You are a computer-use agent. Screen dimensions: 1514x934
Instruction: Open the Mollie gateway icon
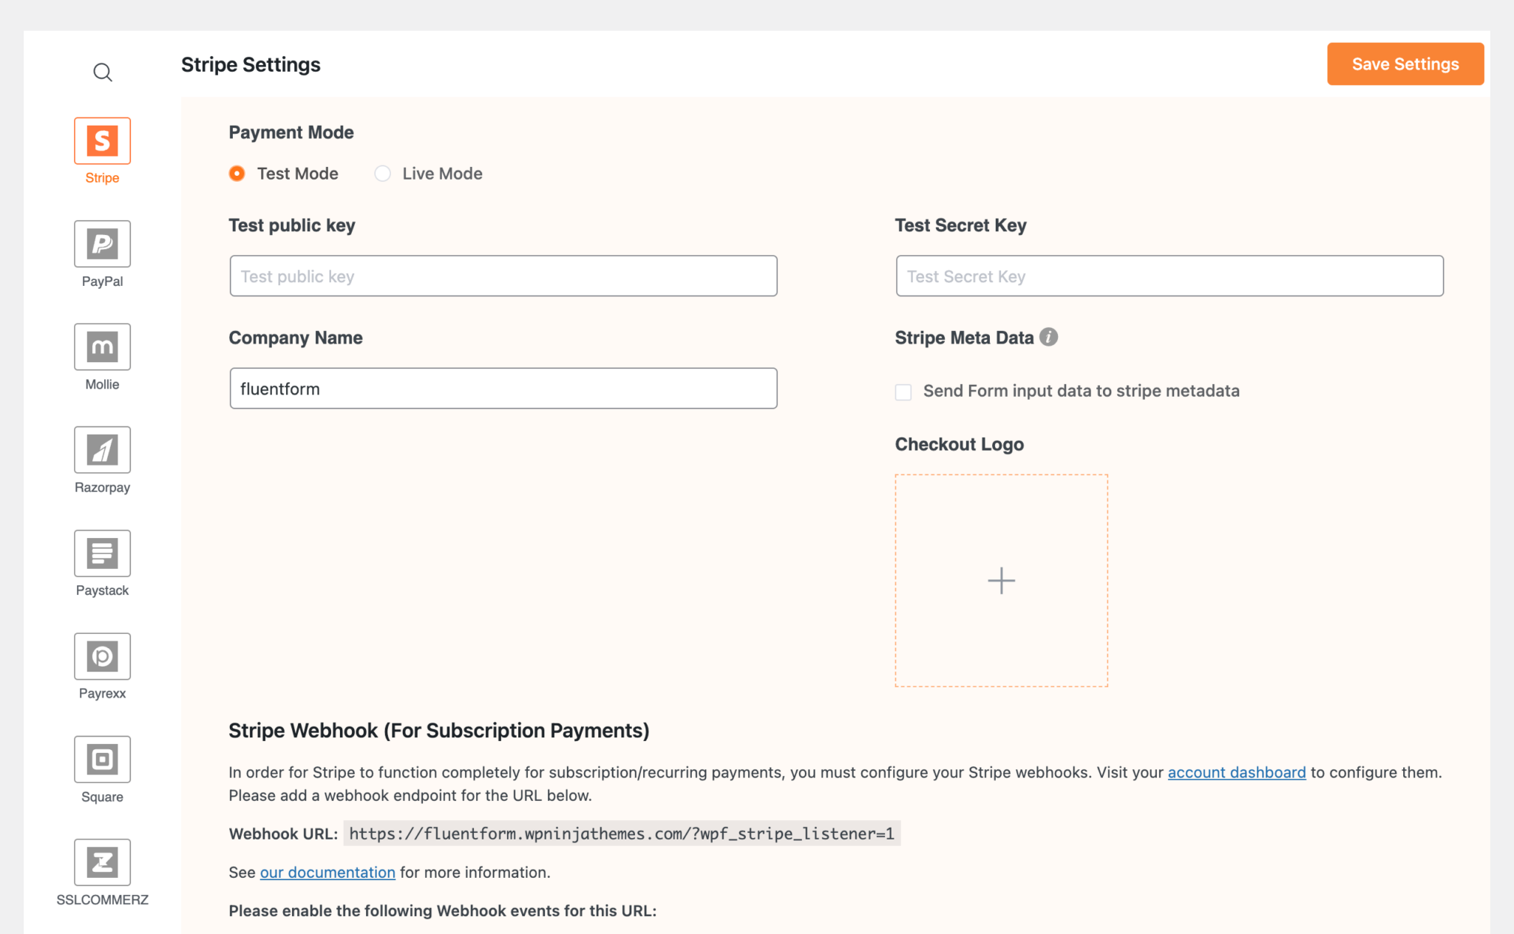pyautogui.click(x=102, y=347)
